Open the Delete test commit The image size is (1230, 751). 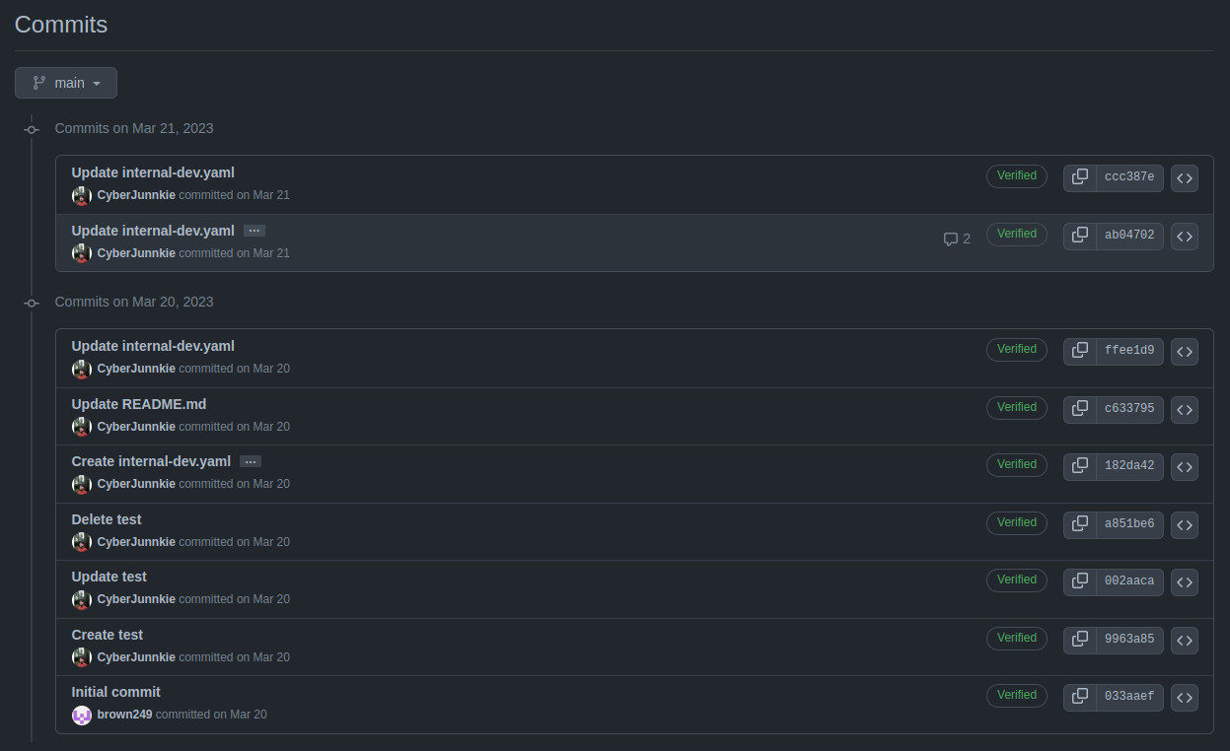click(107, 519)
